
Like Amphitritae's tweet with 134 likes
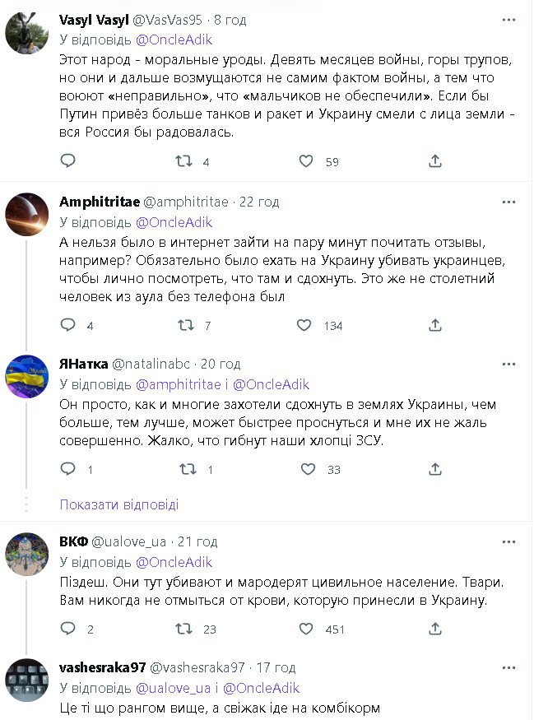307,325
